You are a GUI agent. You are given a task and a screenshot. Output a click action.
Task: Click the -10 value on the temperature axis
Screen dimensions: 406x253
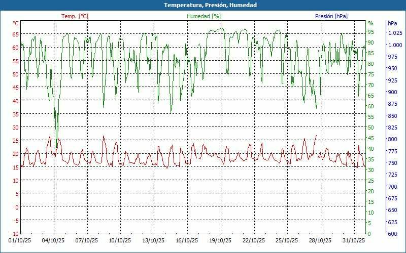click(x=15, y=234)
